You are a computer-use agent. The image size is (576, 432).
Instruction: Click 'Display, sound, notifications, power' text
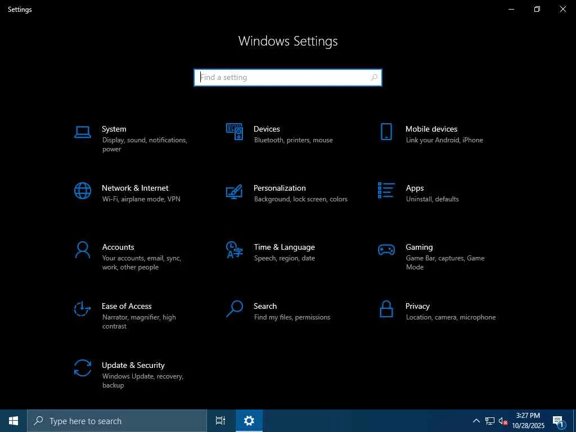tap(145, 145)
